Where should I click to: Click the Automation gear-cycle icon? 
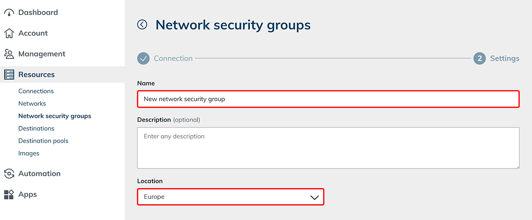click(x=9, y=174)
